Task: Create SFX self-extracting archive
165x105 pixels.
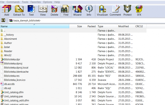Action: click(x=139, y=10)
